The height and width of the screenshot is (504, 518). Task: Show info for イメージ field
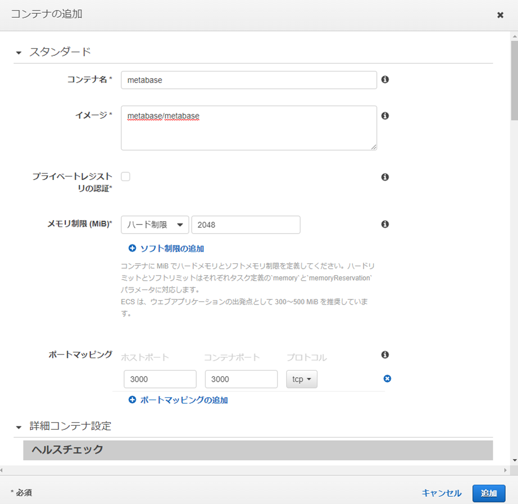[385, 115]
